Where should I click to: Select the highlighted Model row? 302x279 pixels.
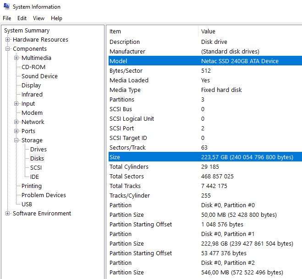(x=205, y=61)
